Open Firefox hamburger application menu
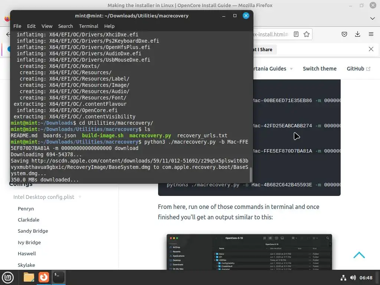This screenshot has width=380, height=285. coord(371,34)
